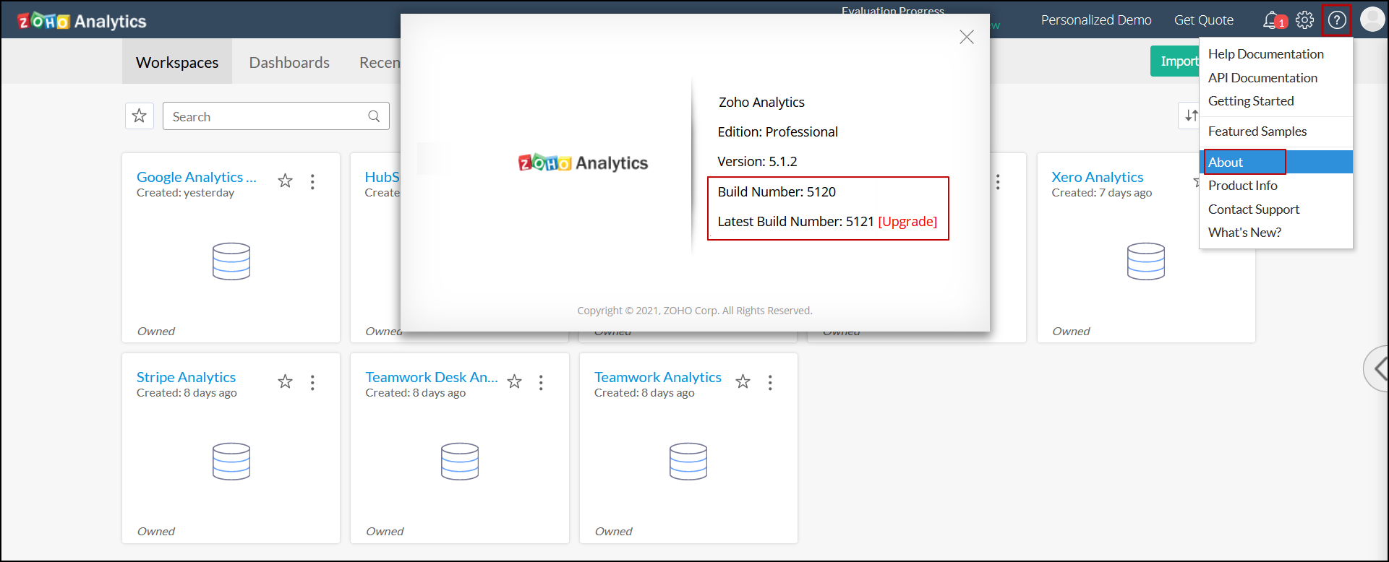Expand the side panel arrow at right edge
The image size is (1389, 562).
1378,369
